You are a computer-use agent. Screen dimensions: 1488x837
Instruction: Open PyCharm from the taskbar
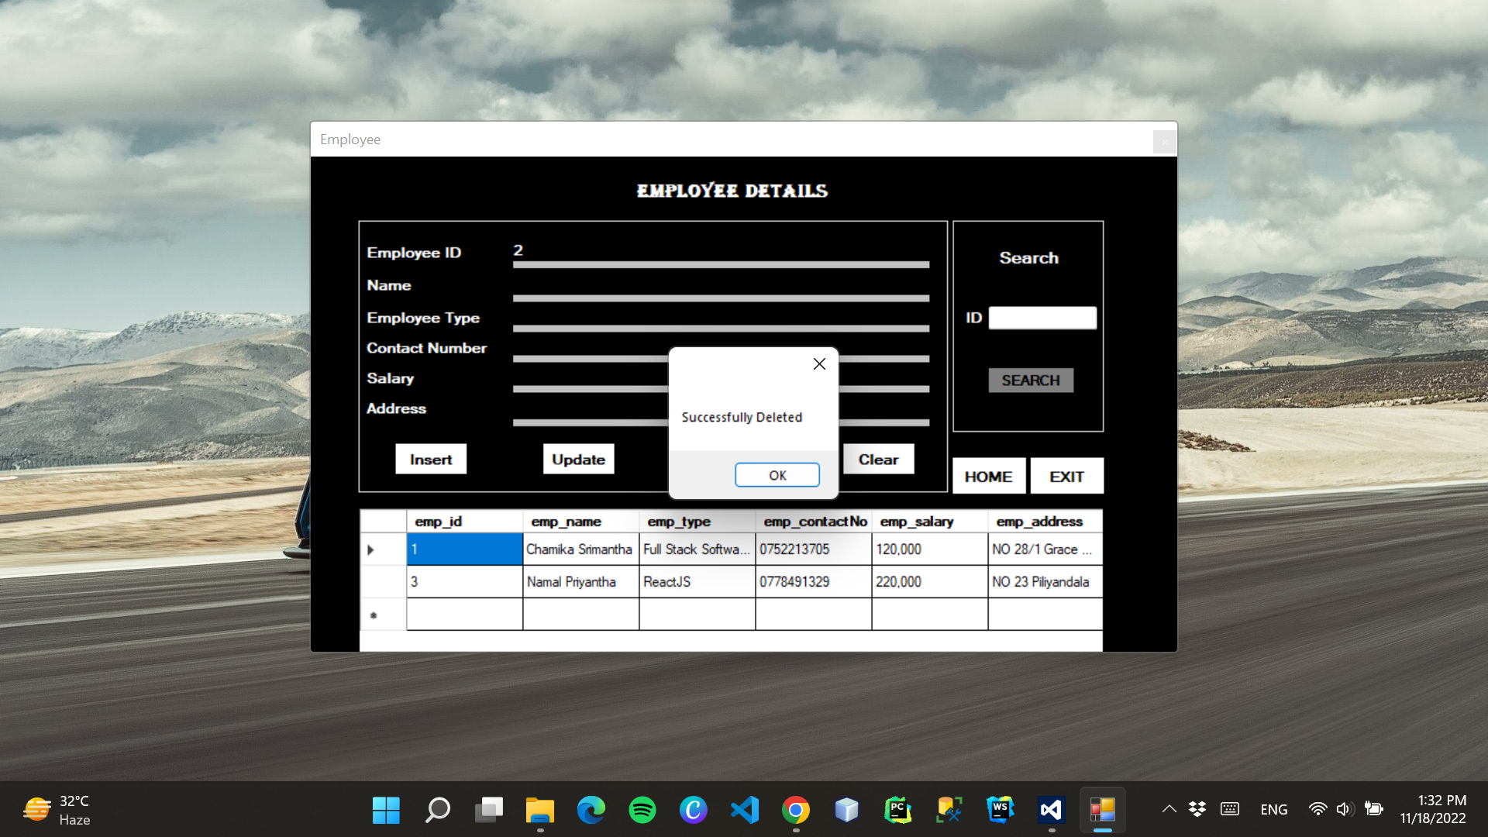pos(897,809)
